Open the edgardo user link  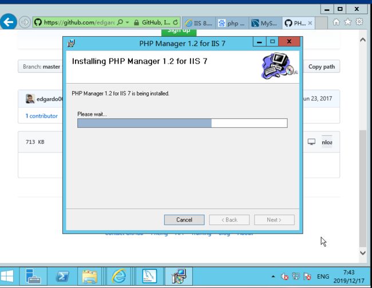(x=50, y=99)
